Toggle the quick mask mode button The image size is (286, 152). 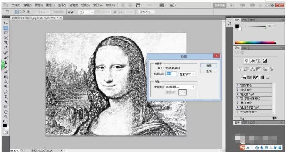[x=6, y=132]
